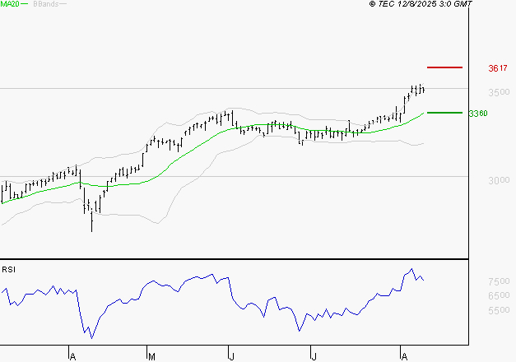Image resolution: width=516 pixels, height=362 pixels.
Task: Click the red resistance line marker
Action: pos(444,67)
